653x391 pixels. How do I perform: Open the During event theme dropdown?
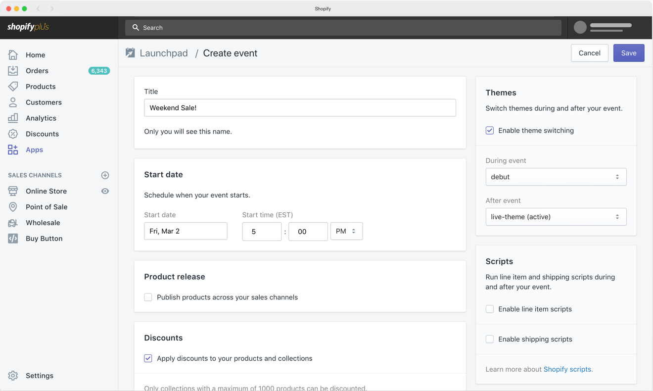point(556,177)
